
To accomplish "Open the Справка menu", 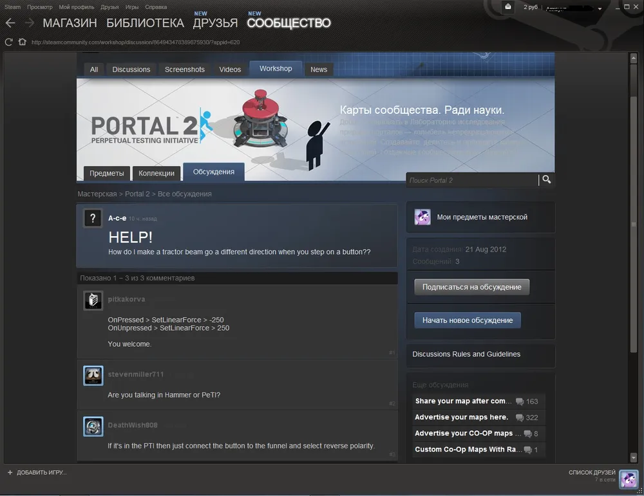I will [x=156, y=7].
